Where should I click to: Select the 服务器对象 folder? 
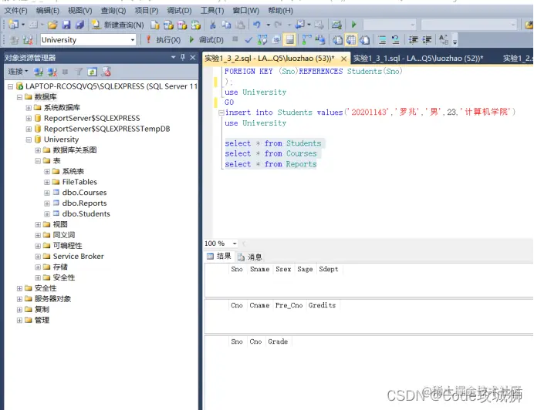pos(52,299)
